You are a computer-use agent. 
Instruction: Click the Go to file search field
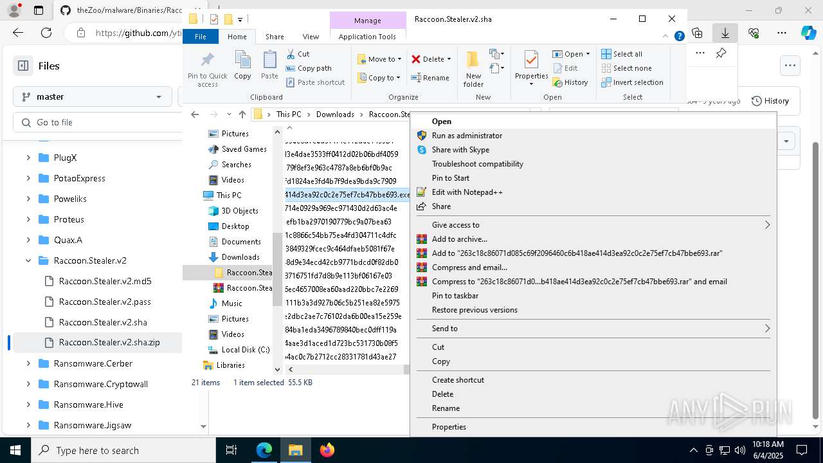pyautogui.click(x=96, y=122)
